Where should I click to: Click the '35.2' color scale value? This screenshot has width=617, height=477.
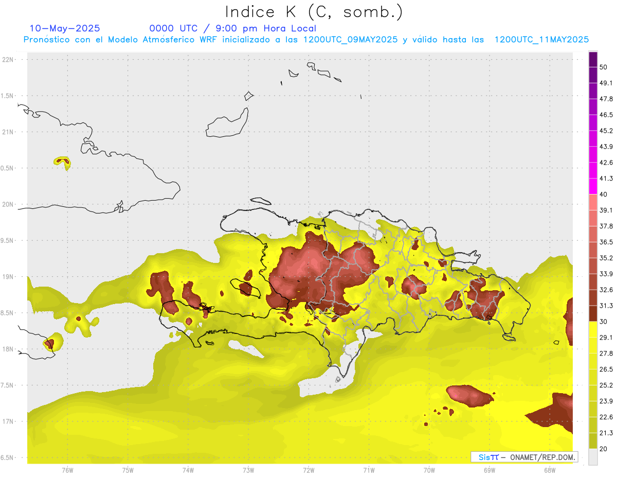click(606, 258)
